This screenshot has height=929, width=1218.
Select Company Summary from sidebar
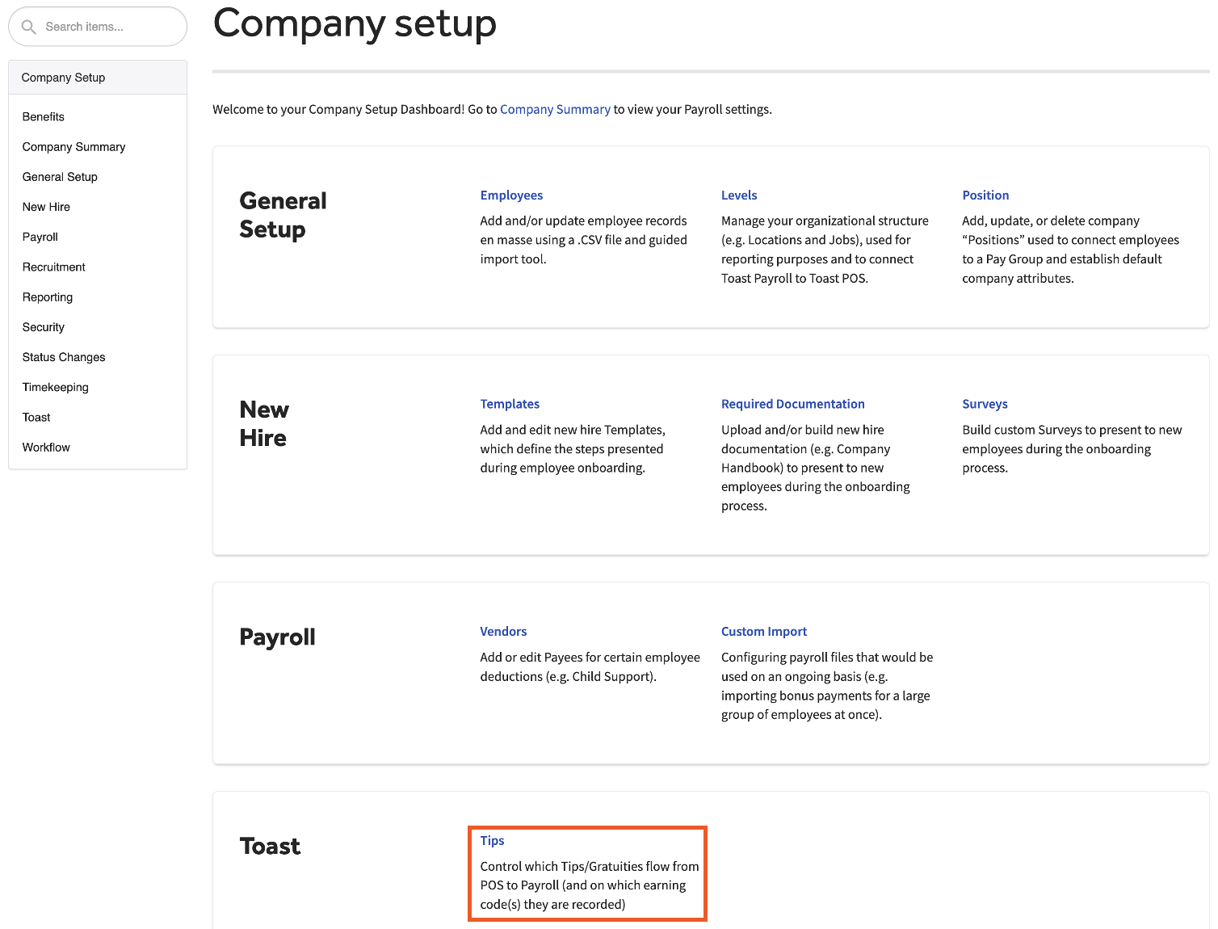coord(73,146)
